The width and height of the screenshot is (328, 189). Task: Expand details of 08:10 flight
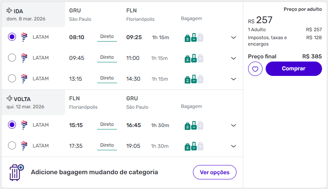[234, 38]
